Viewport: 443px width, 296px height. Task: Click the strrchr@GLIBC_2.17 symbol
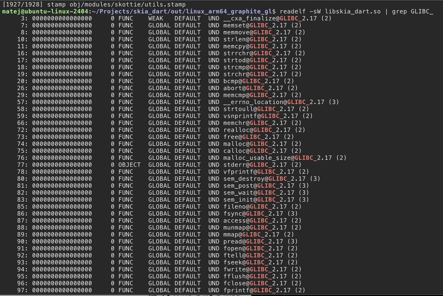click(257, 53)
